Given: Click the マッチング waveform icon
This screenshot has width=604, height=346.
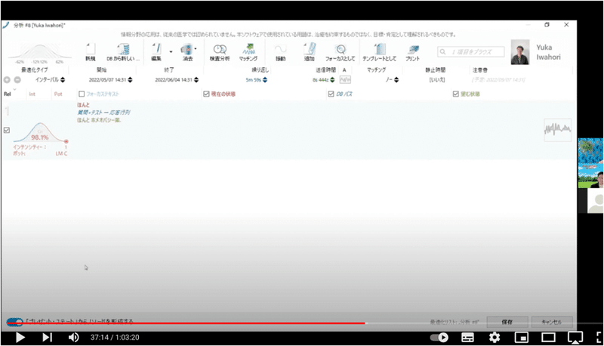Looking at the screenshot, I should [248, 49].
